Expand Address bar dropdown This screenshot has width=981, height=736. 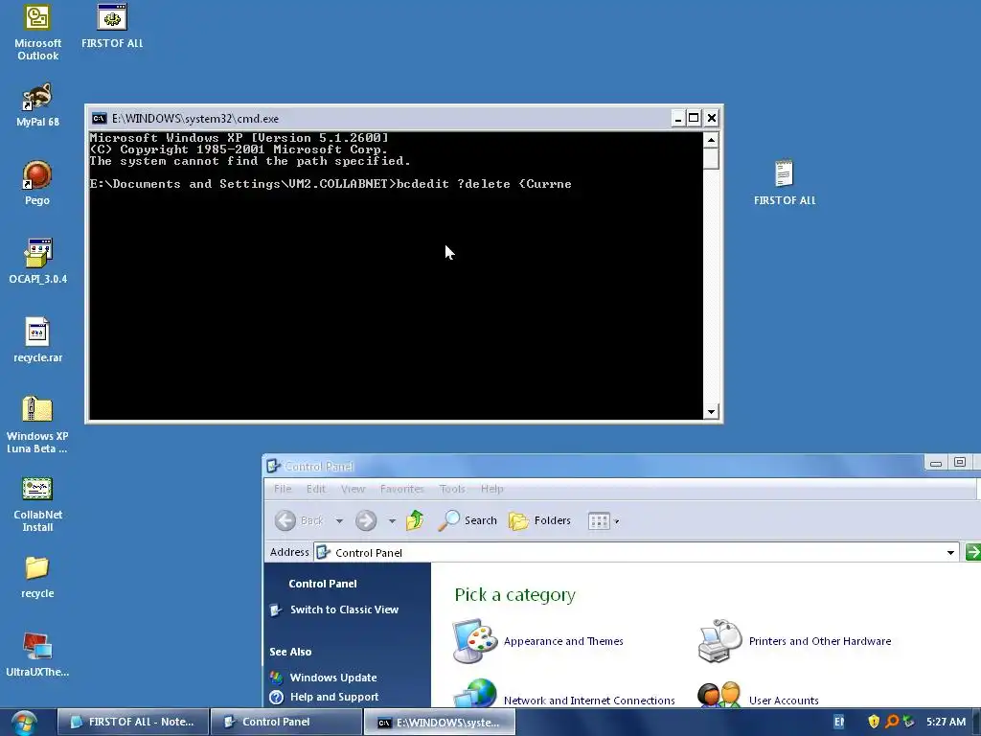950,553
